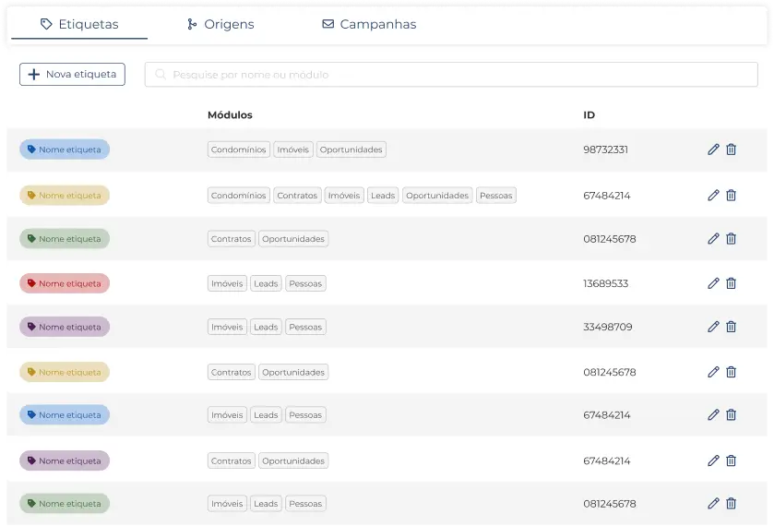Edit the red tag with ID 13689533

coord(713,283)
